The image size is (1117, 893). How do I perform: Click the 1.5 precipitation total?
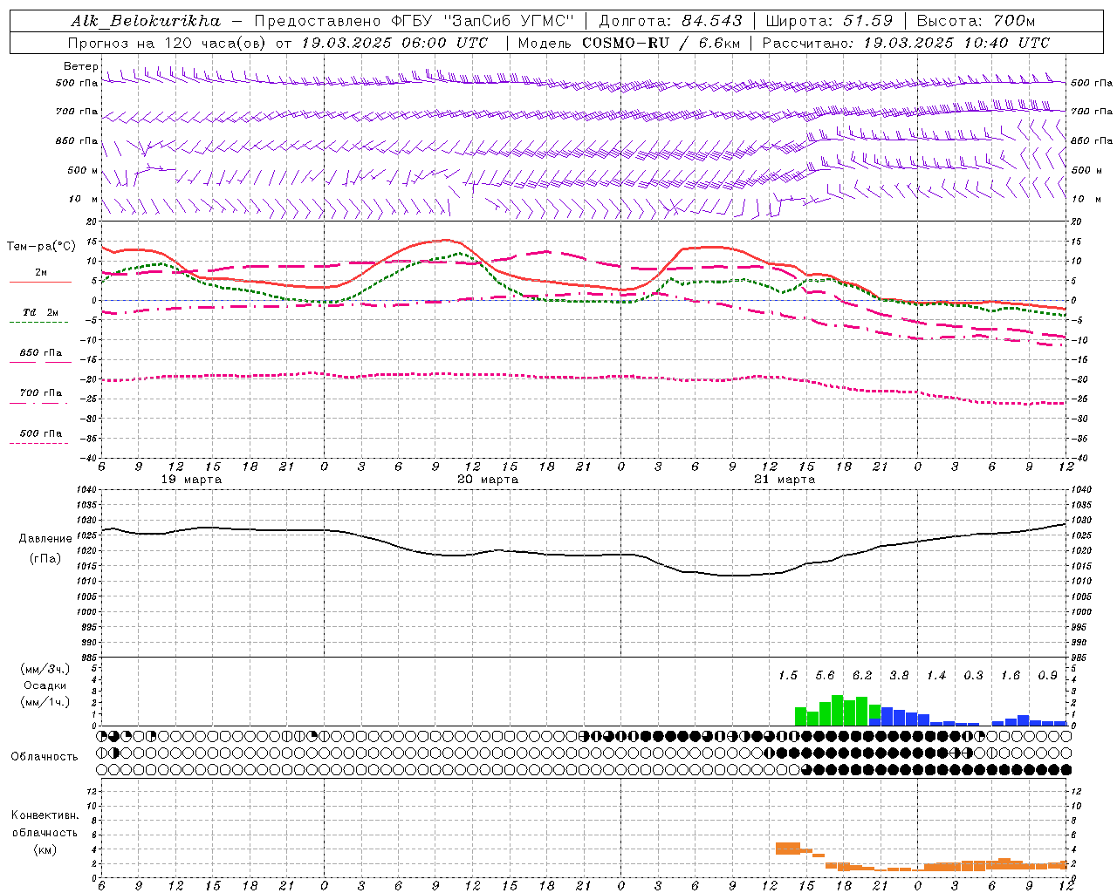788,675
